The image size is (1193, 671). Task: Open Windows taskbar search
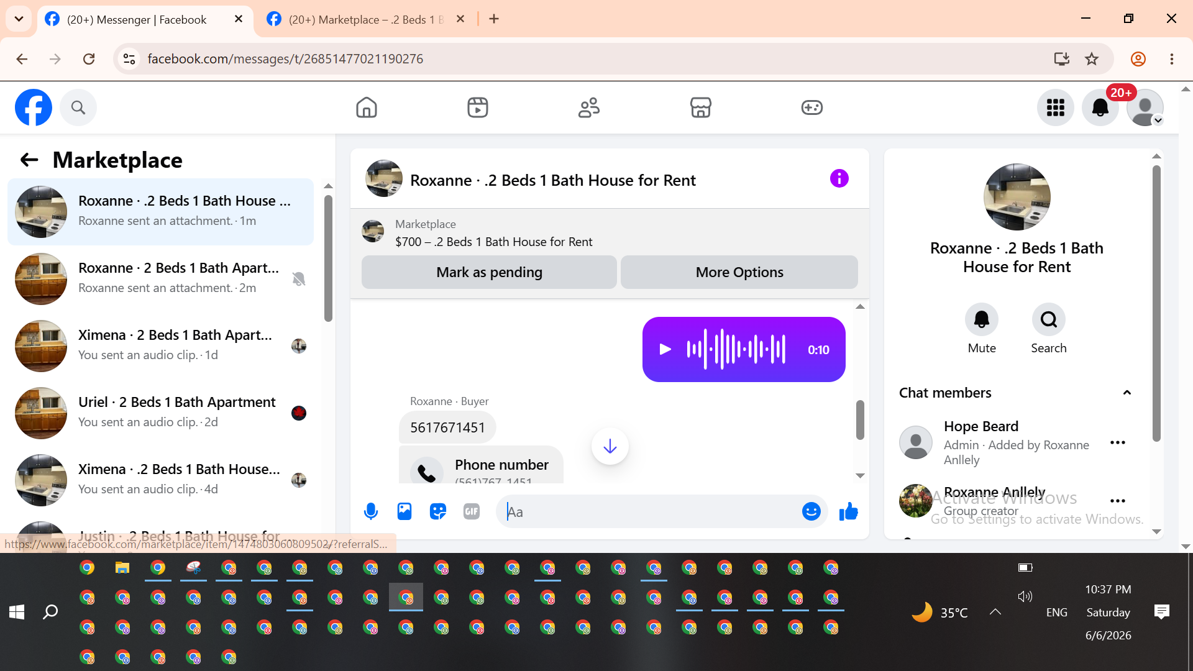[x=50, y=612]
